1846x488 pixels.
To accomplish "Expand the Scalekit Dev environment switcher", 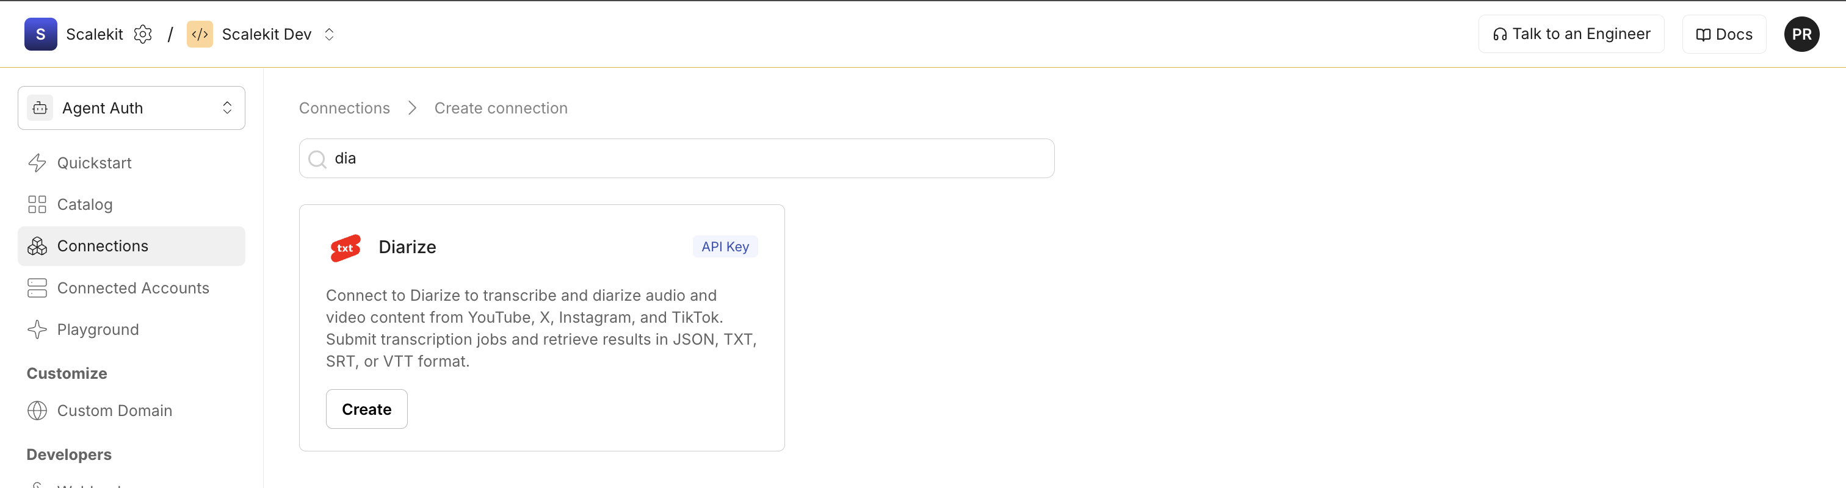I will [x=330, y=34].
